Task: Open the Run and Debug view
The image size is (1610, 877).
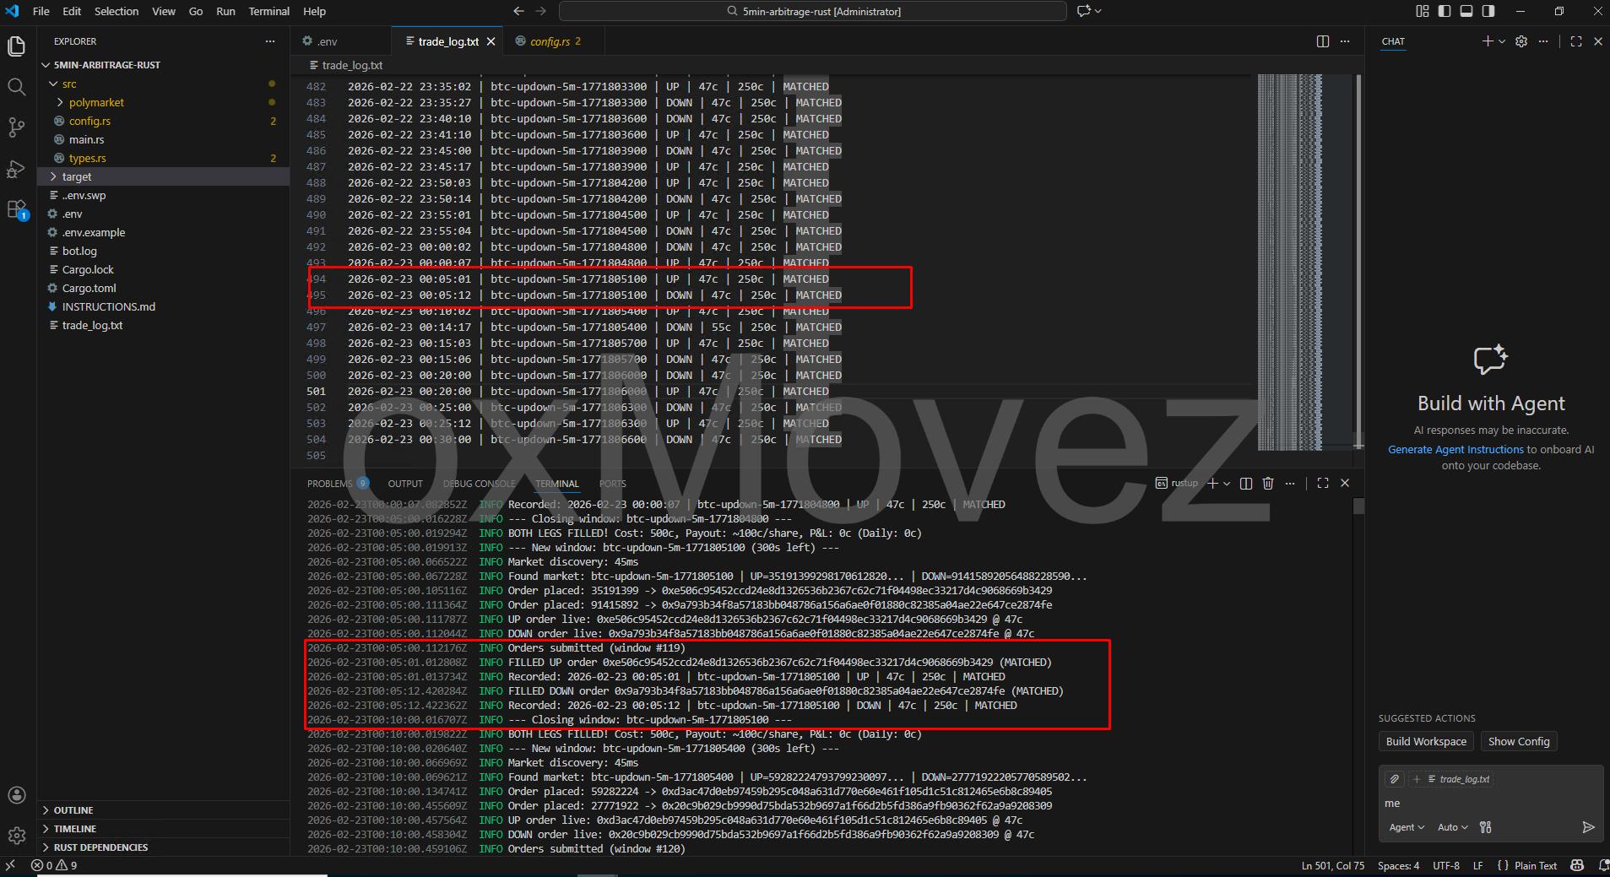Action: [x=17, y=168]
